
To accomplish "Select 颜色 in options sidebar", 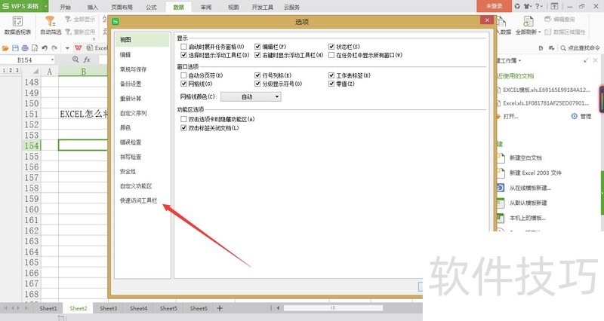I will coord(125,127).
